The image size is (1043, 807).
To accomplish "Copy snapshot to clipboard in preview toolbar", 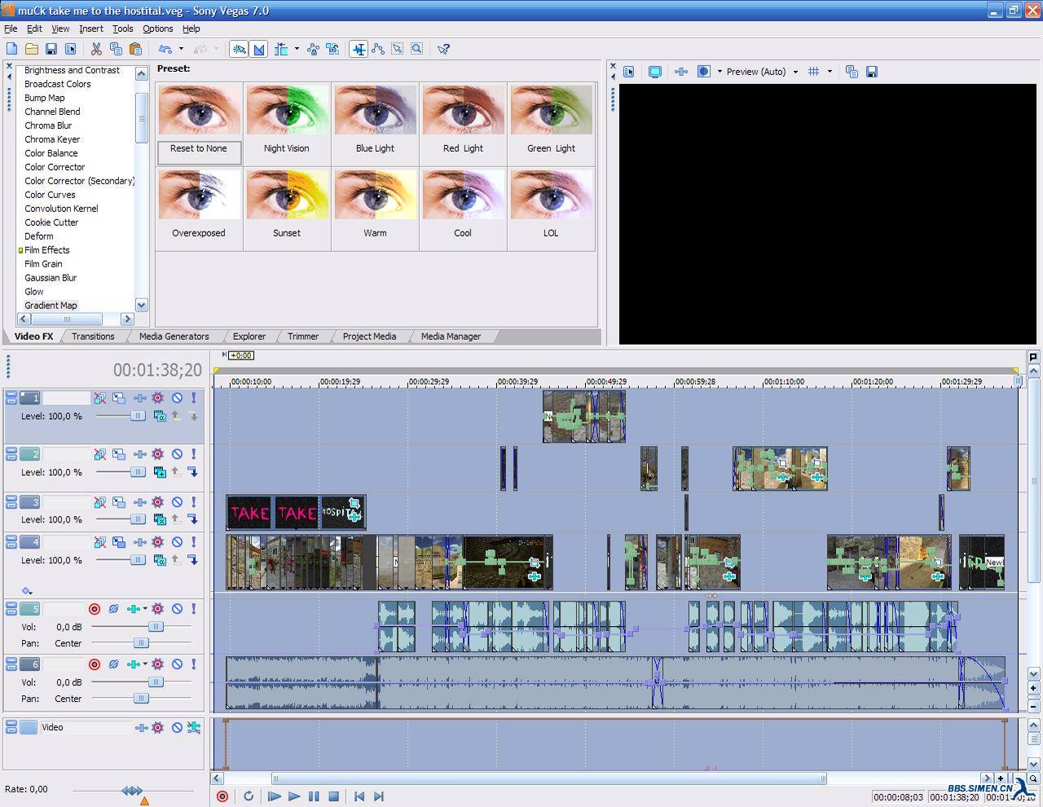I will click(852, 72).
